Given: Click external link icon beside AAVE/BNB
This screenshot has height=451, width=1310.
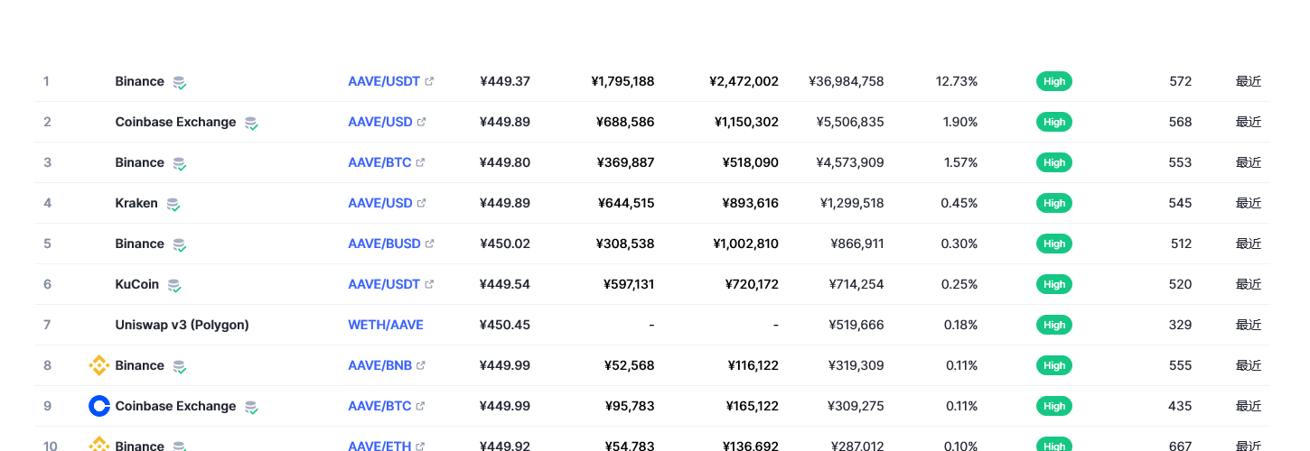Looking at the screenshot, I should tap(420, 365).
